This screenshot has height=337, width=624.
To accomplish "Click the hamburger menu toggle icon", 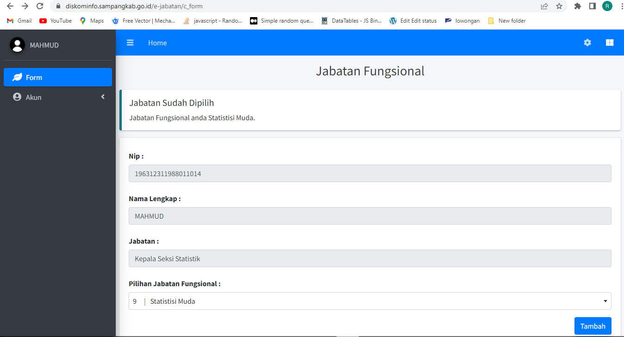I will coord(130,43).
